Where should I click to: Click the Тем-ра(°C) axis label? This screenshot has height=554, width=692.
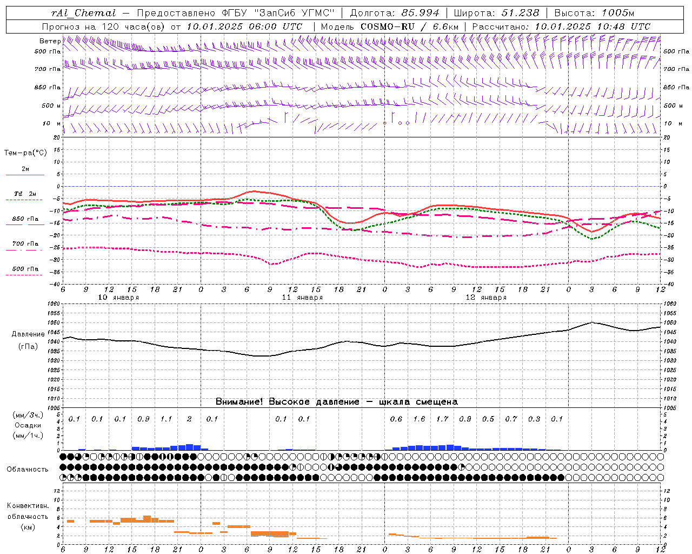tap(25, 153)
